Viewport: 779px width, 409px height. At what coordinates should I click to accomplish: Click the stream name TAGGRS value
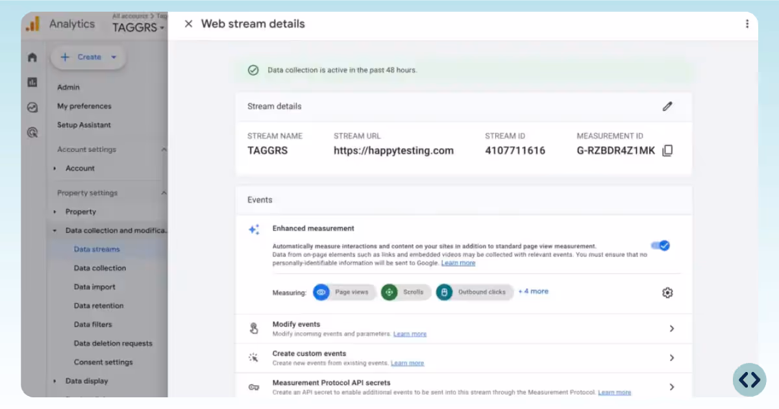tap(267, 151)
